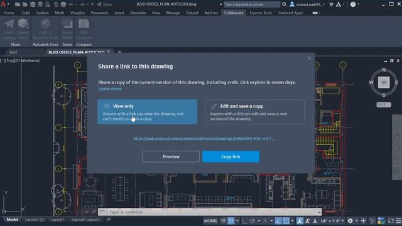Open the AutoCAD application menu logo

click(3, 4)
